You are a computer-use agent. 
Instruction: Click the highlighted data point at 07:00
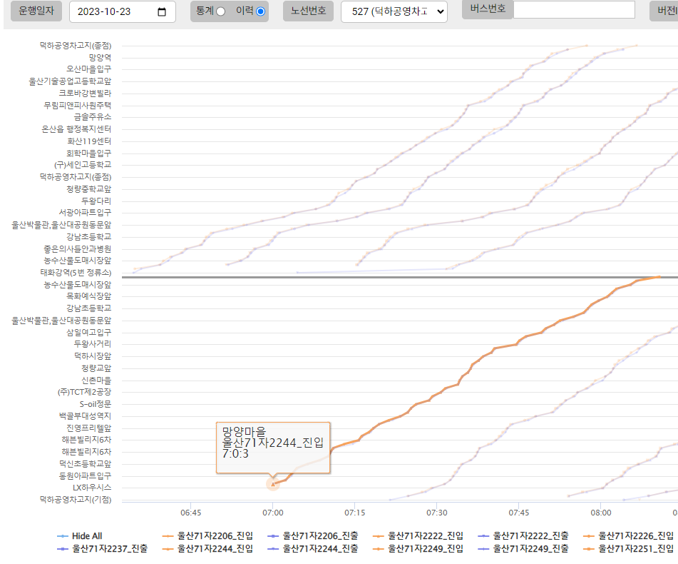pyautogui.click(x=273, y=484)
